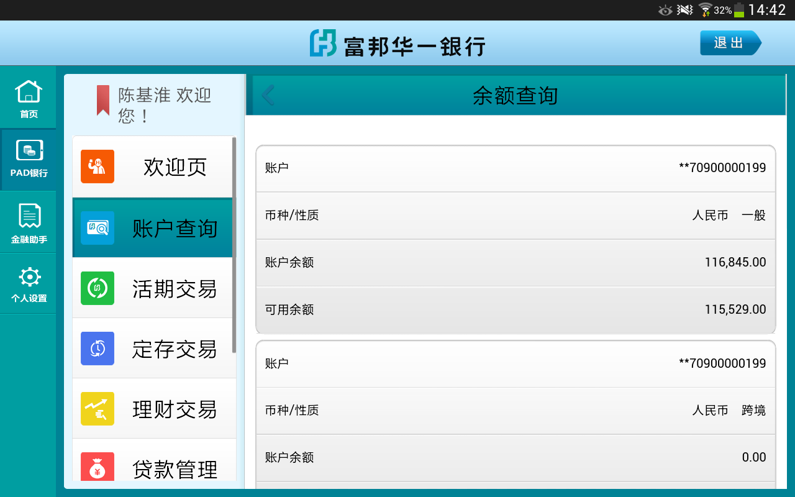Tap the red bookmark ribbon icon

pos(103,100)
